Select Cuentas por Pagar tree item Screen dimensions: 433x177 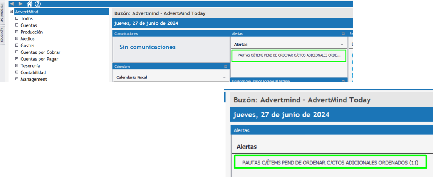pos(39,59)
